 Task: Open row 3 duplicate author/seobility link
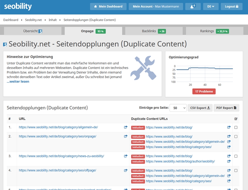180,161
